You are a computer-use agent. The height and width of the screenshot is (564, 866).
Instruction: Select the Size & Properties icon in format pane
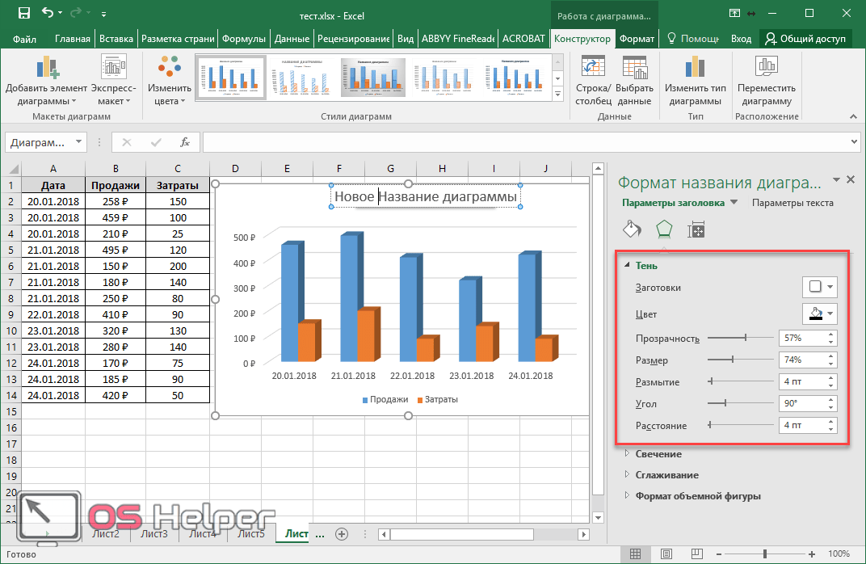(x=696, y=230)
